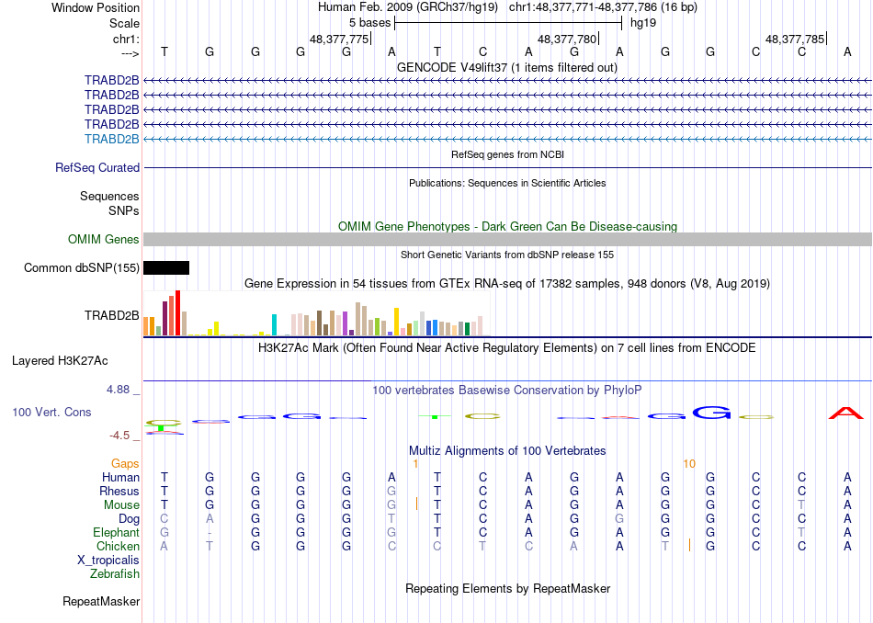Select the chr1: ruler label
The image size is (873, 623).
tap(126, 39)
